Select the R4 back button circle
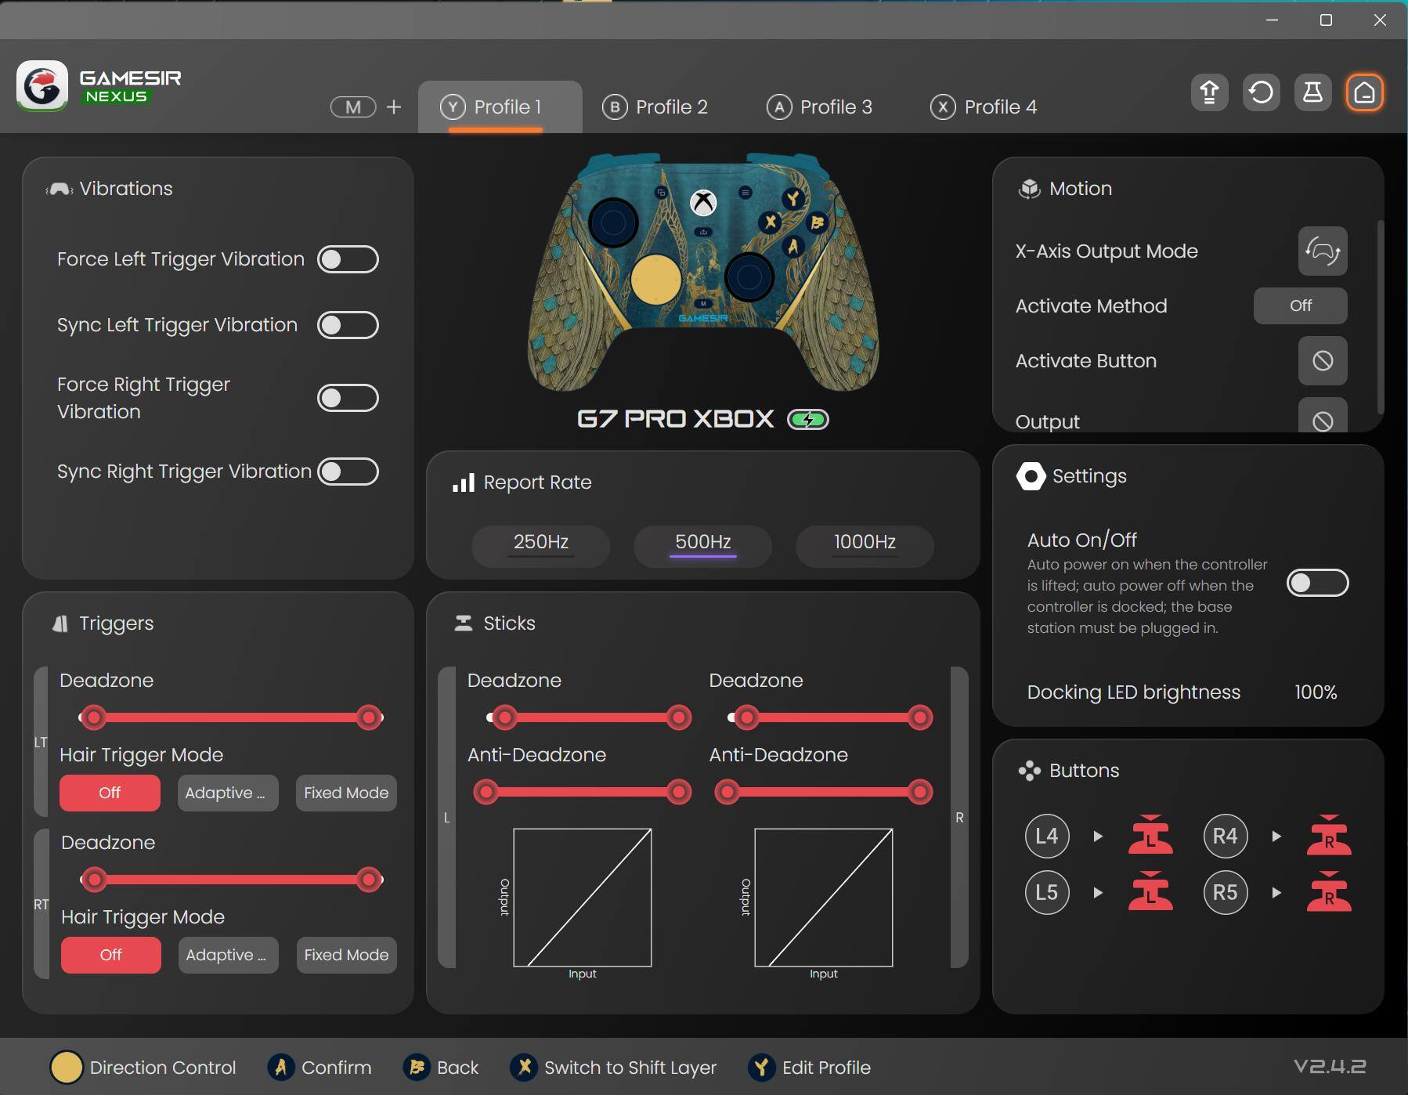 tap(1226, 836)
